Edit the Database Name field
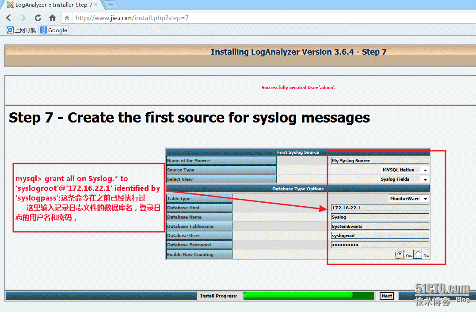This screenshot has height=312, width=476. [380, 217]
